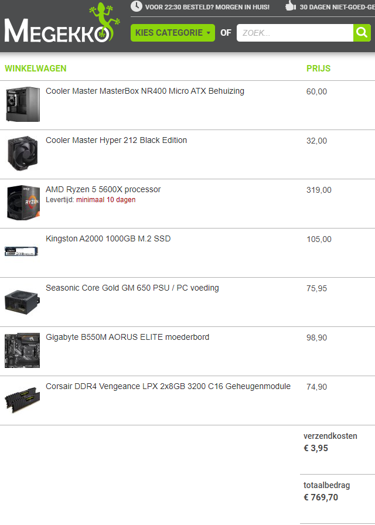375x525 pixels.
Task: Open Seasonic Core Gold GM 650 link
Action: pyautogui.click(x=132, y=288)
